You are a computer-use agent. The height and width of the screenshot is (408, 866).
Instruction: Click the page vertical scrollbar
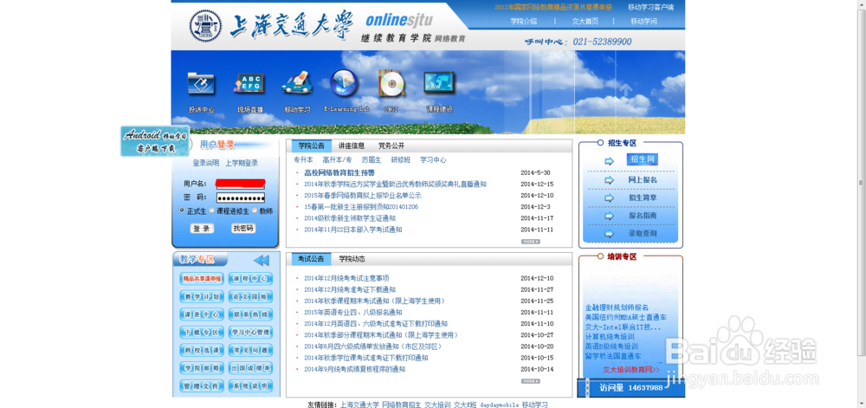pyautogui.click(x=861, y=183)
